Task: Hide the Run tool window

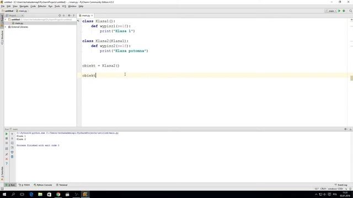Action: (x=351, y=129)
